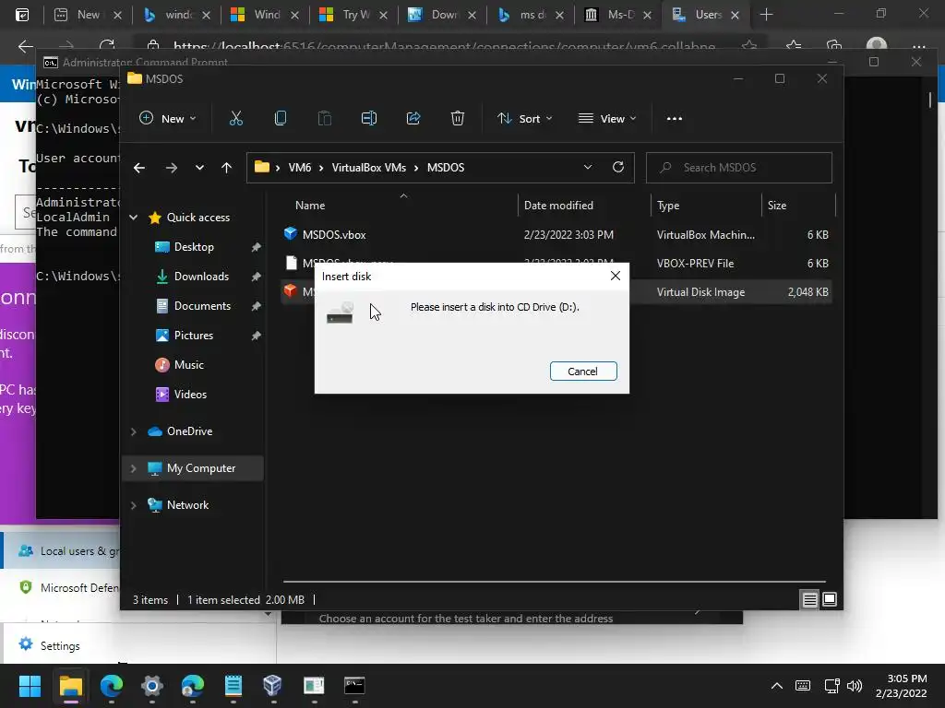Select Downloads in navigation pane
This screenshot has width=945, height=708.
[201, 277]
